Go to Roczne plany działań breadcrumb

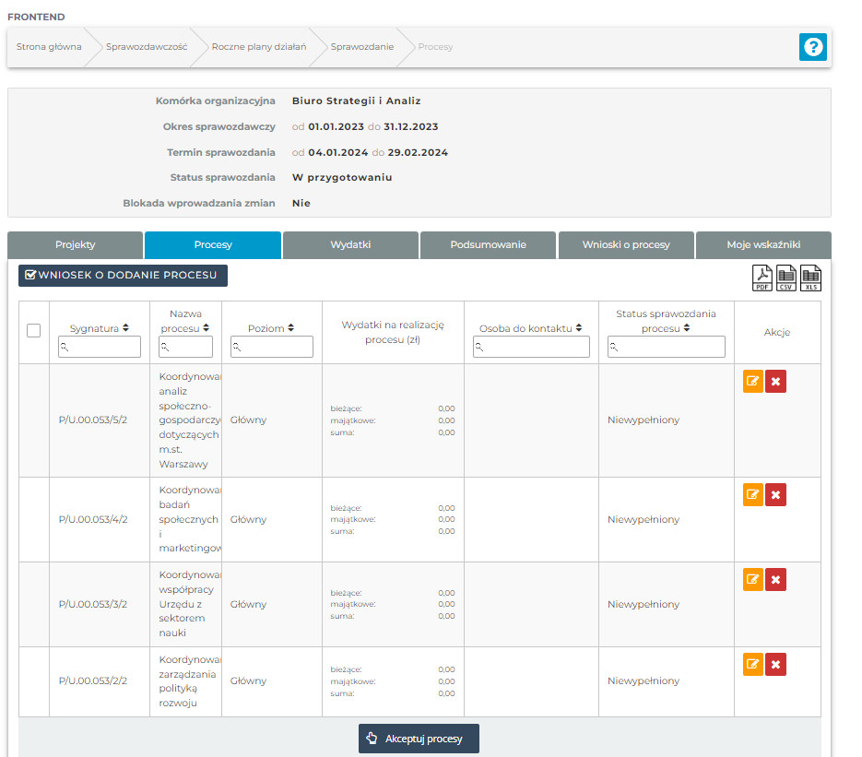point(258,47)
